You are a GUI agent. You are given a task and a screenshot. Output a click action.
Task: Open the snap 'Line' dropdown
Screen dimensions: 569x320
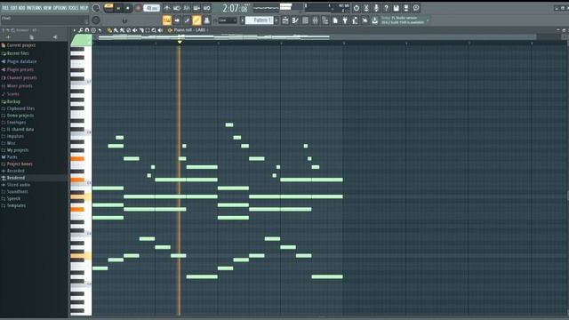[x=228, y=20]
